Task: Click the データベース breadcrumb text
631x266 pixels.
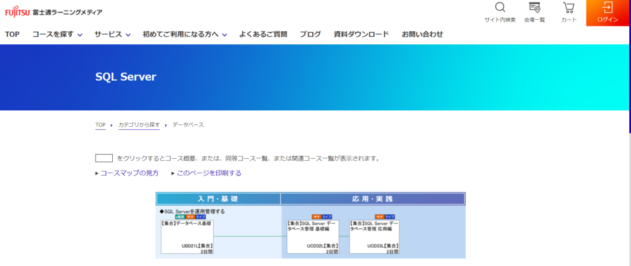Action: [189, 125]
